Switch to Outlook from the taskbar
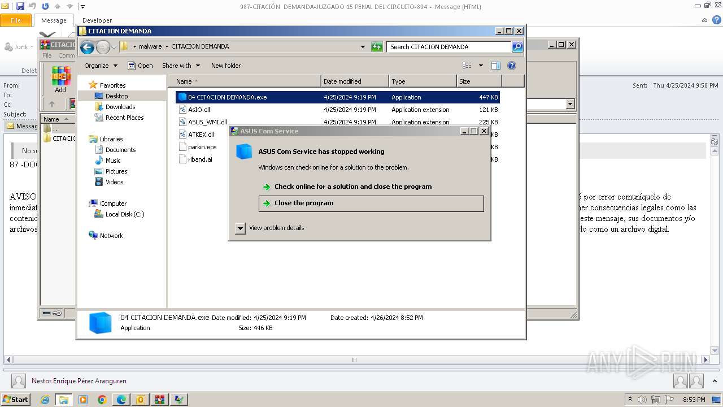This screenshot has width=723, height=407. pos(141,400)
